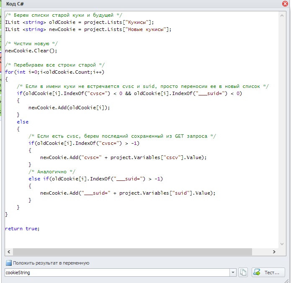Click the 'Если в имени куки' comment line
Screen dimensions: 291x283
click(142, 86)
